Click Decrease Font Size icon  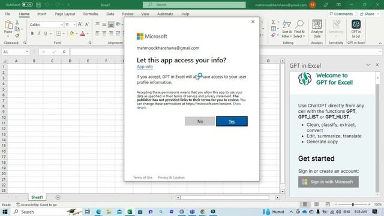click(x=86, y=25)
